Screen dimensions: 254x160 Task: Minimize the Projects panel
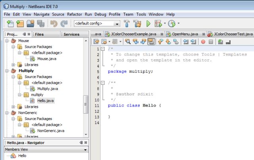(24, 34)
